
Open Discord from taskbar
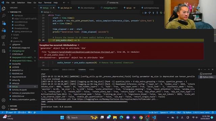pyautogui.click(x=128, y=117)
